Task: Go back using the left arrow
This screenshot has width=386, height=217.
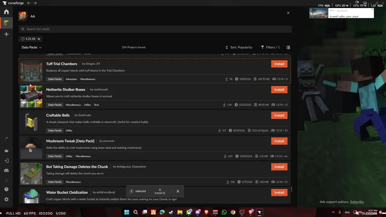Action: click(x=29, y=3)
